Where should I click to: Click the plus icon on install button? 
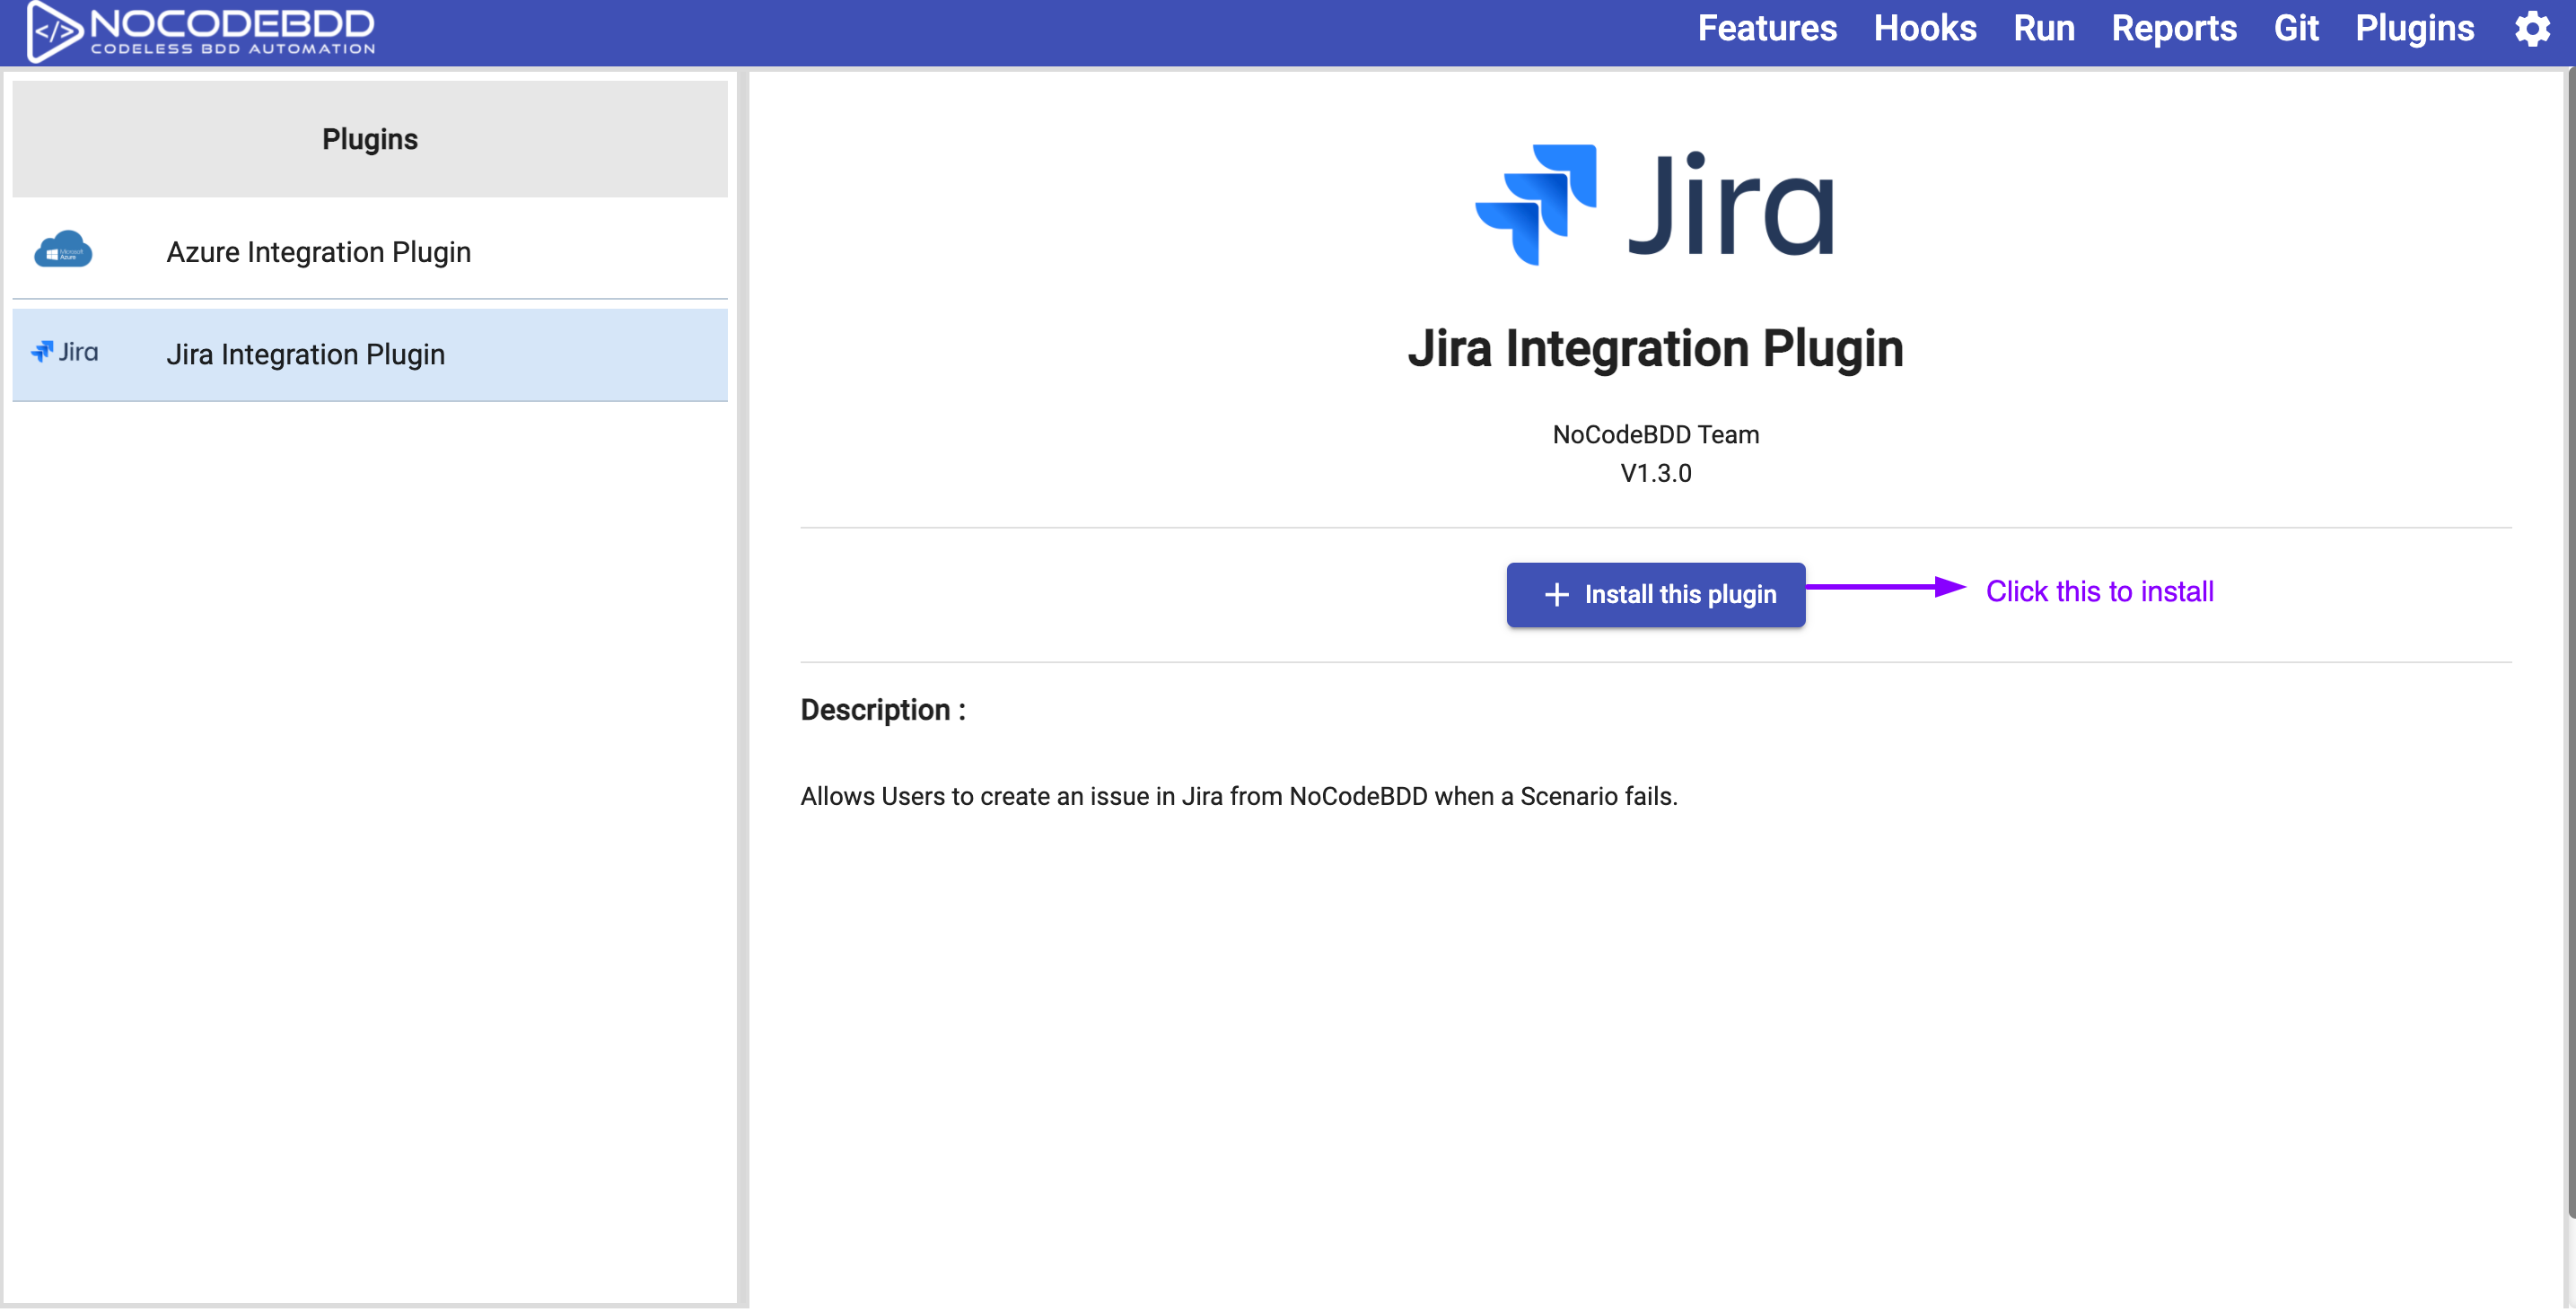(x=1556, y=594)
